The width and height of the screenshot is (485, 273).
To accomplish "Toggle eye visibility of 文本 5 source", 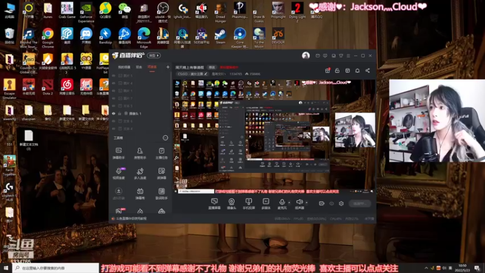I will click(x=113, y=106).
